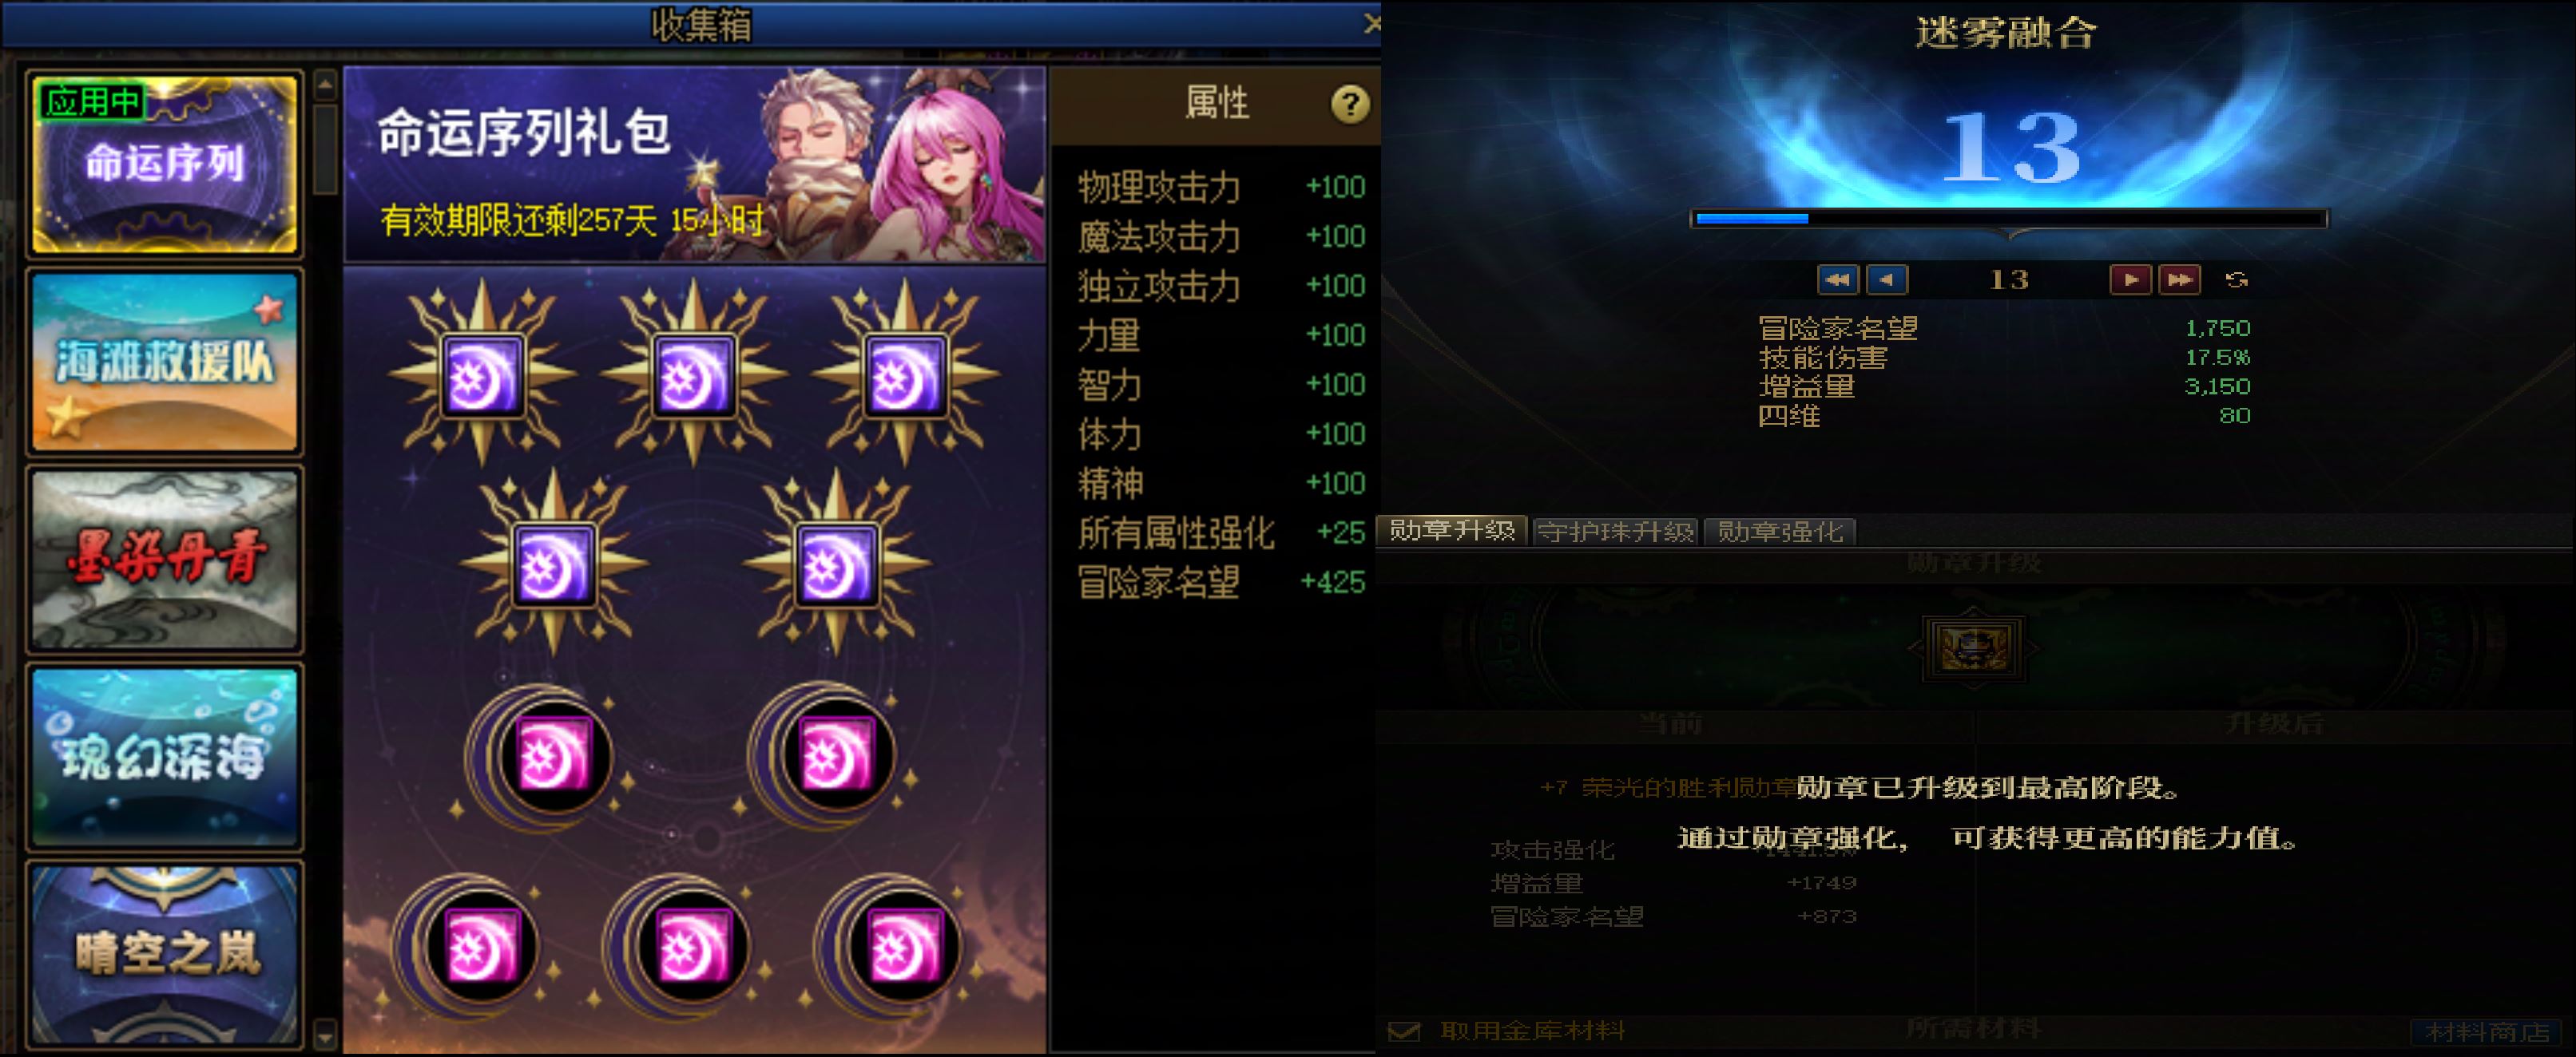Click the reset refresh icon beside level arrows
The image size is (2576, 1057).
(2237, 279)
